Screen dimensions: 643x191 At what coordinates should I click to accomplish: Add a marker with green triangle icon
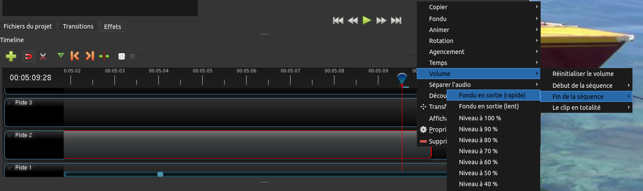pos(61,56)
